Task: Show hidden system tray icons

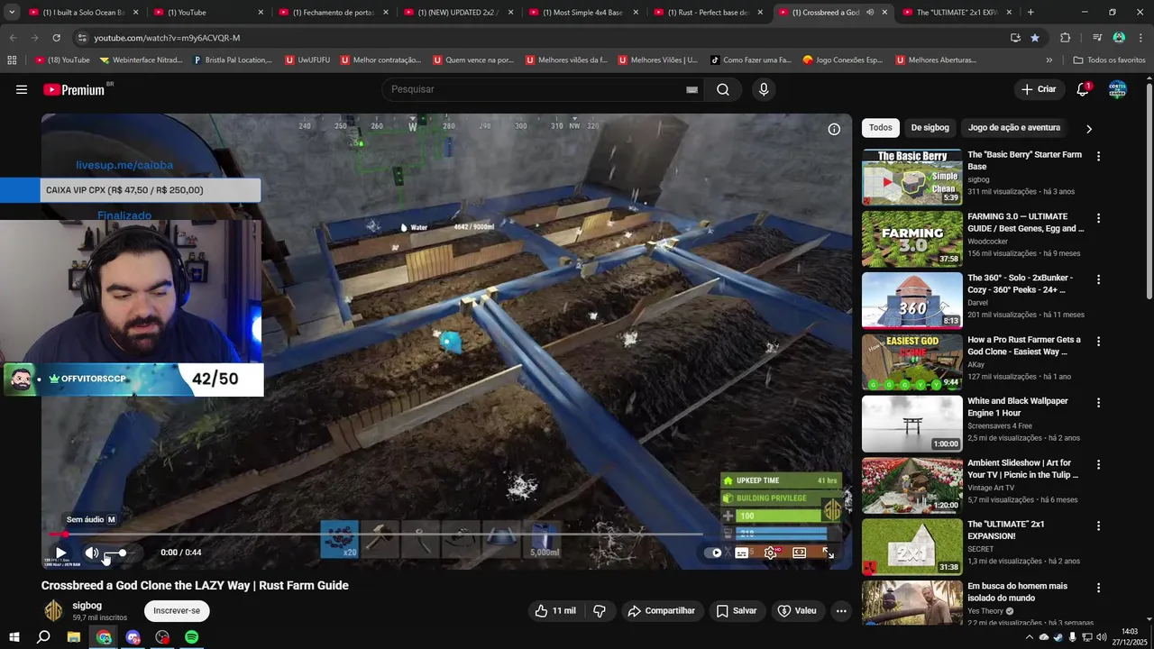Action: (x=1029, y=637)
